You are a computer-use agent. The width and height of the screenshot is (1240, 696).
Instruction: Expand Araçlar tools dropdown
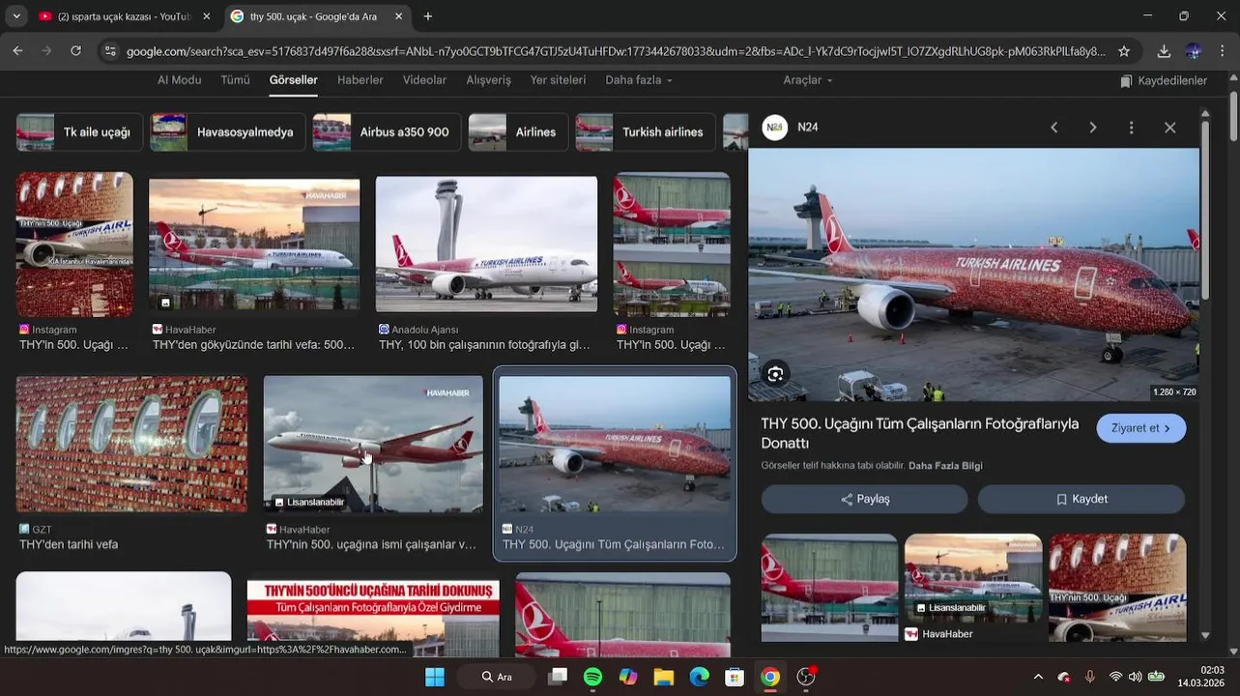tap(808, 80)
